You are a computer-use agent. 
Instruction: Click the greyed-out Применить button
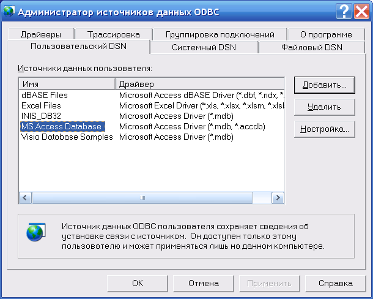[269, 283]
